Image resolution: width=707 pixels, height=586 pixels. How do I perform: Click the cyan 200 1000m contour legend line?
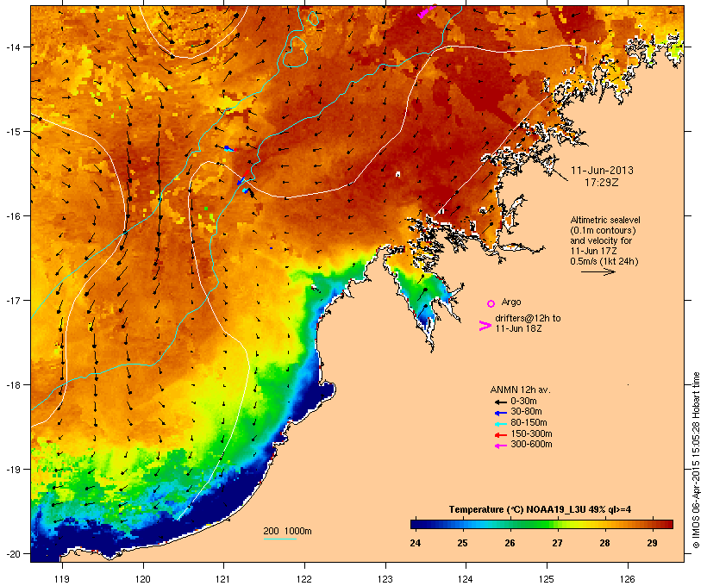(x=280, y=539)
